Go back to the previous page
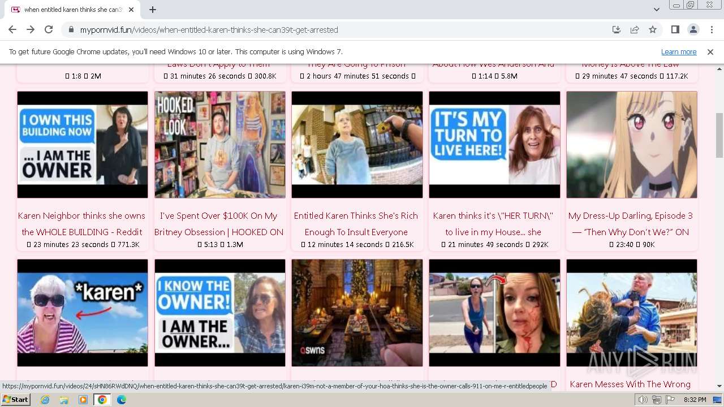 pyautogui.click(x=12, y=29)
